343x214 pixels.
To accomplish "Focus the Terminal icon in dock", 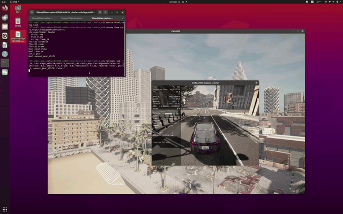I will (x=5, y=63).
